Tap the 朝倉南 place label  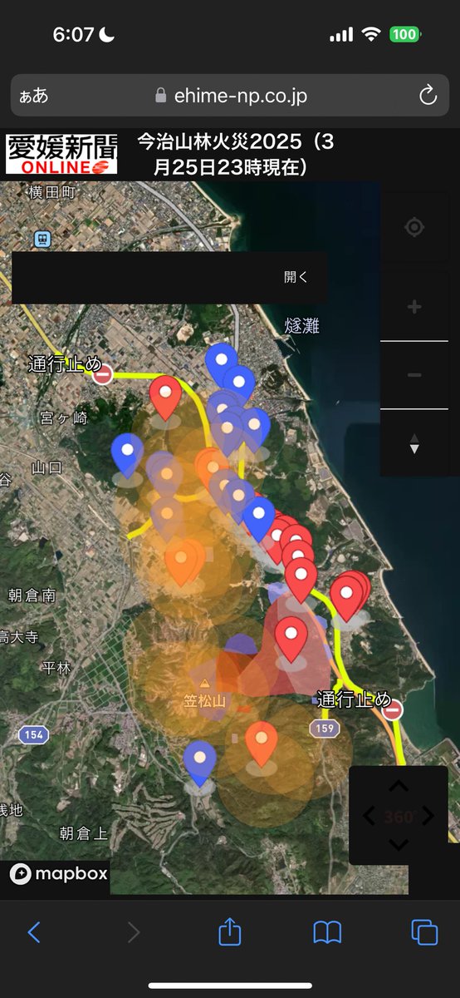(32, 595)
